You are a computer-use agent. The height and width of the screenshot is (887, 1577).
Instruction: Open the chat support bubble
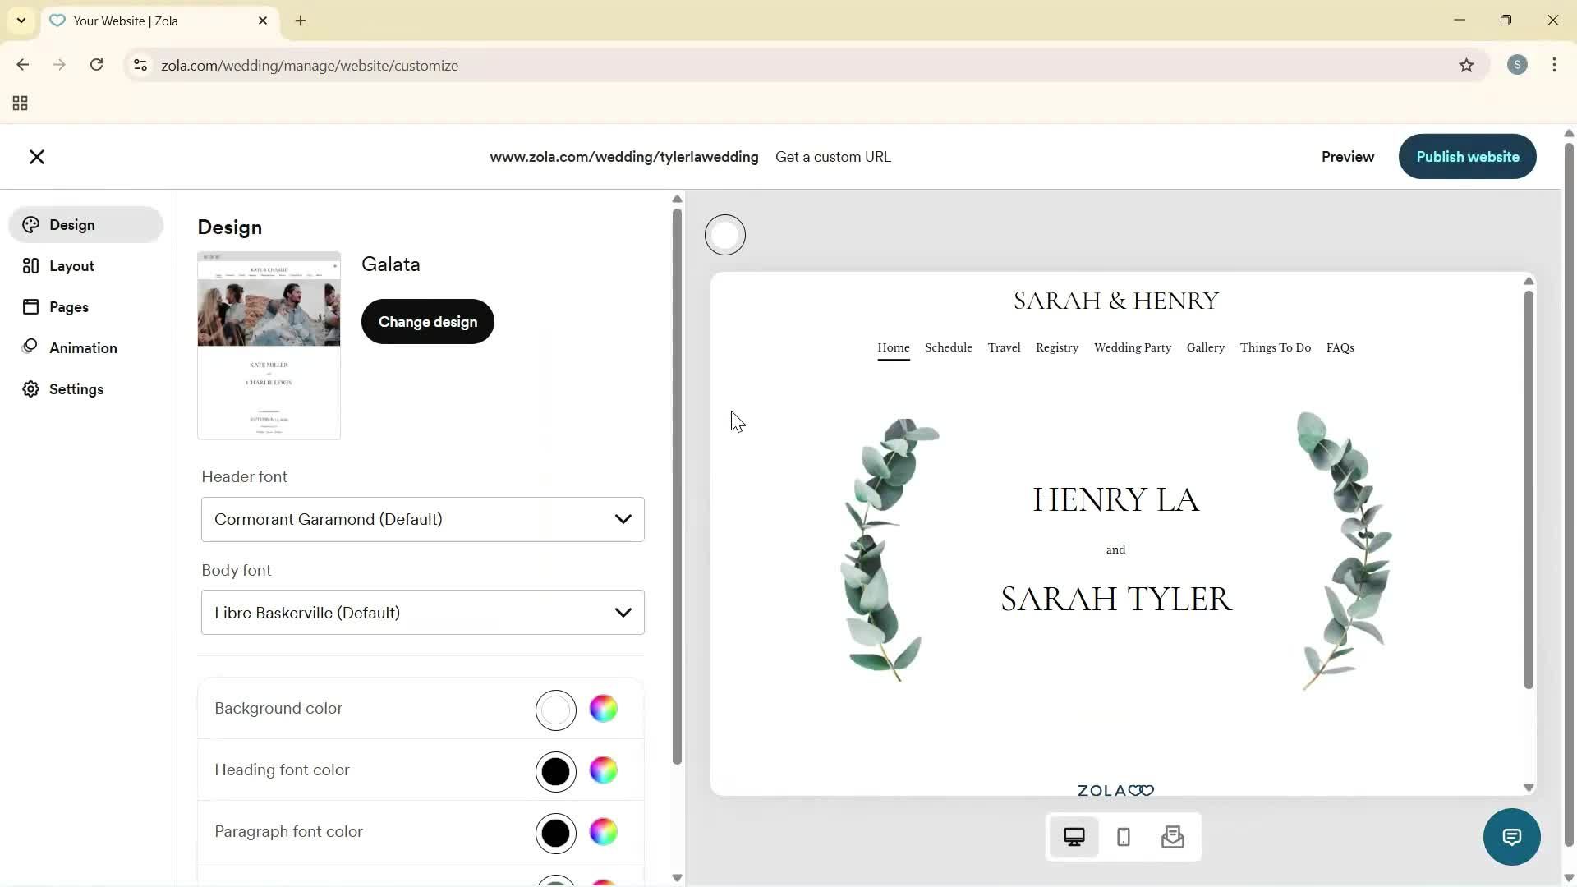[x=1511, y=836]
